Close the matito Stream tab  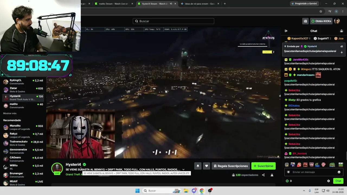[x=132, y=4]
